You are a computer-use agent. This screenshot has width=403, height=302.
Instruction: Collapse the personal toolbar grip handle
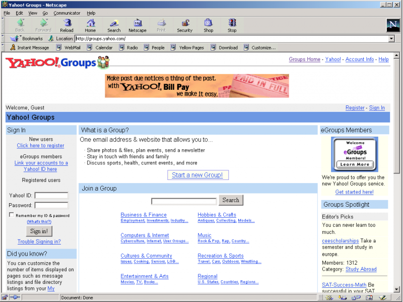(x=3, y=47)
